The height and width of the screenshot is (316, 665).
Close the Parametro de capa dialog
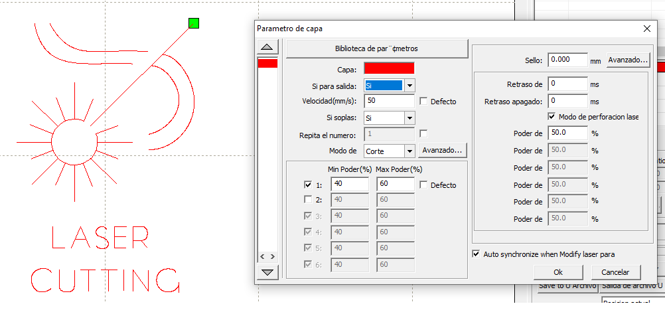647,29
